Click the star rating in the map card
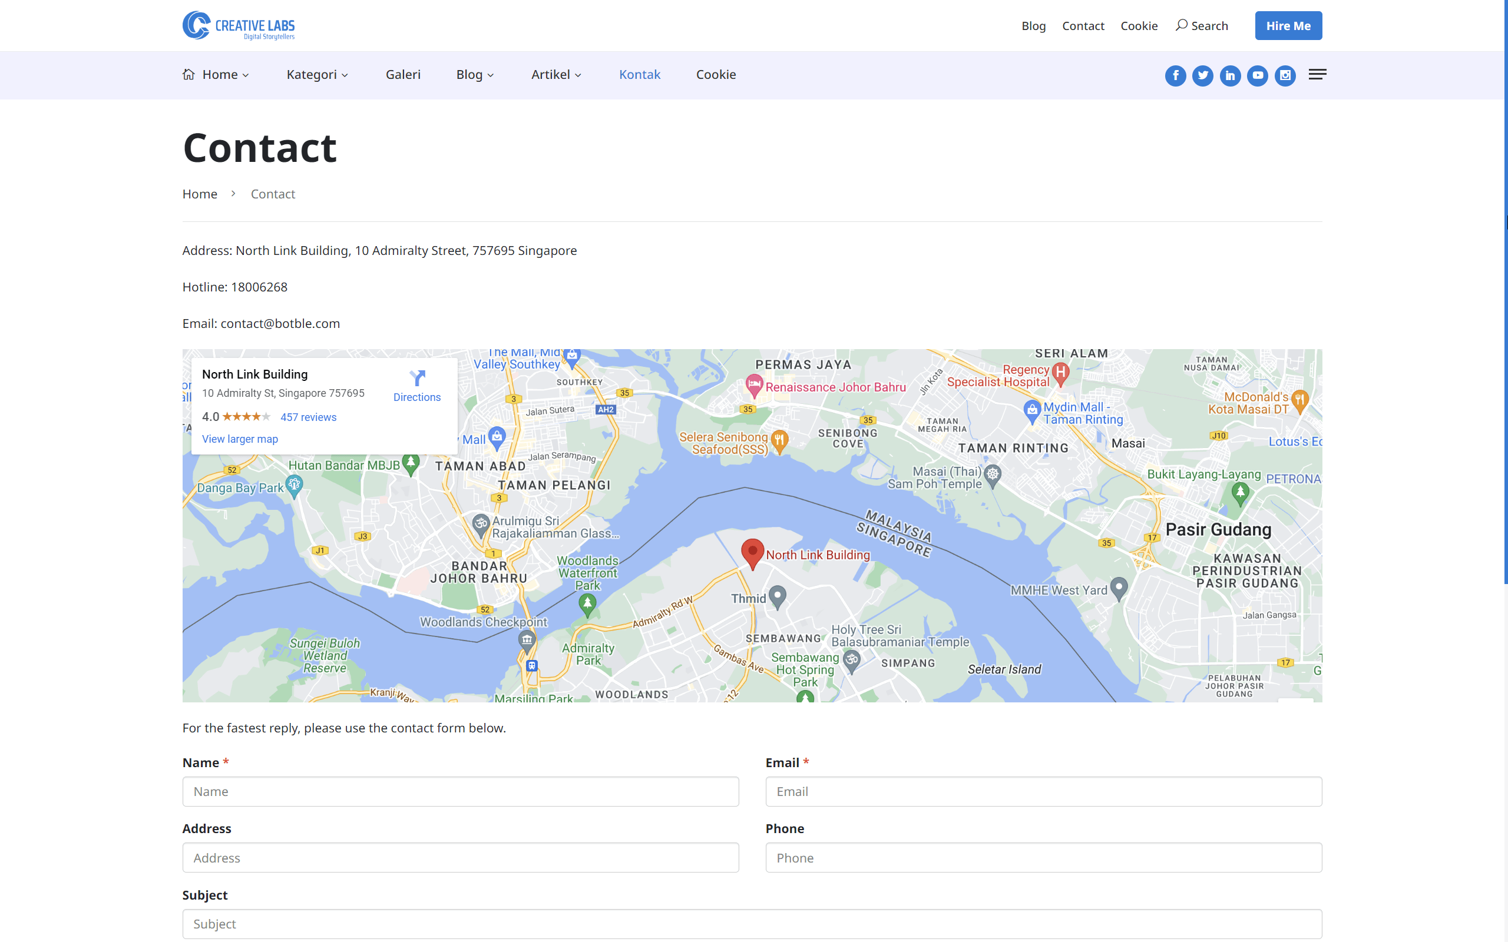The width and height of the screenshot is (1508, 942). [248, 416]
